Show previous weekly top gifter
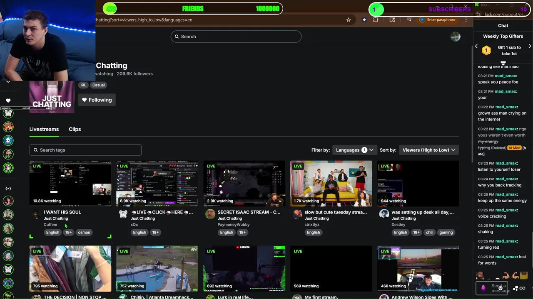This screenshot has width=533, height=299. pos(476,47)
